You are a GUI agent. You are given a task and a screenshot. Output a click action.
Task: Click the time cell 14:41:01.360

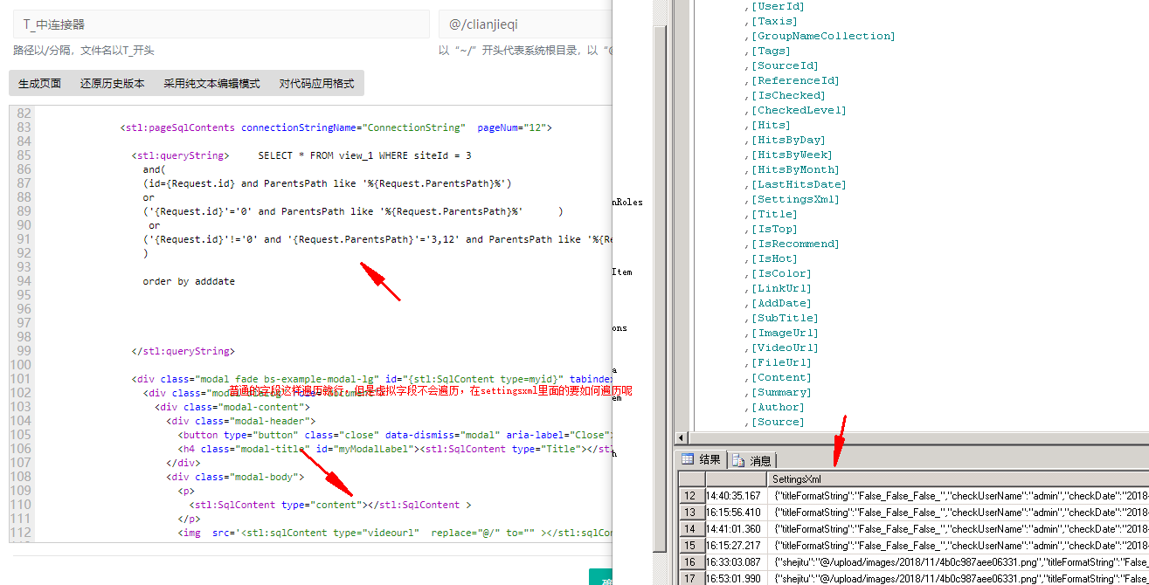coord(737,529)
